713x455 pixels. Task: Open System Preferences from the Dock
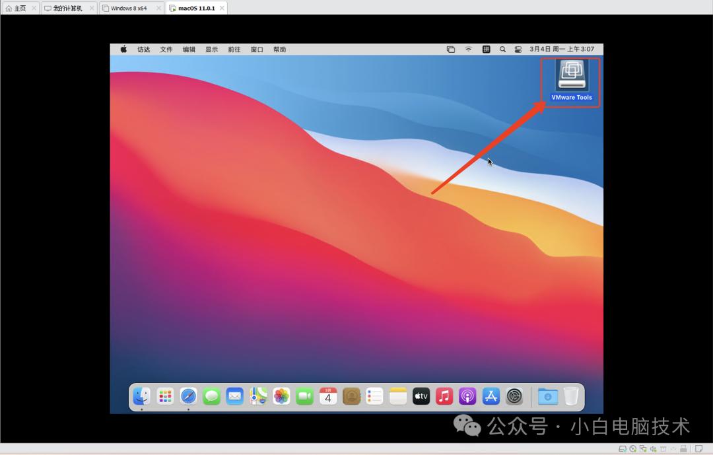pyautogui.click(x=514, y=396)
